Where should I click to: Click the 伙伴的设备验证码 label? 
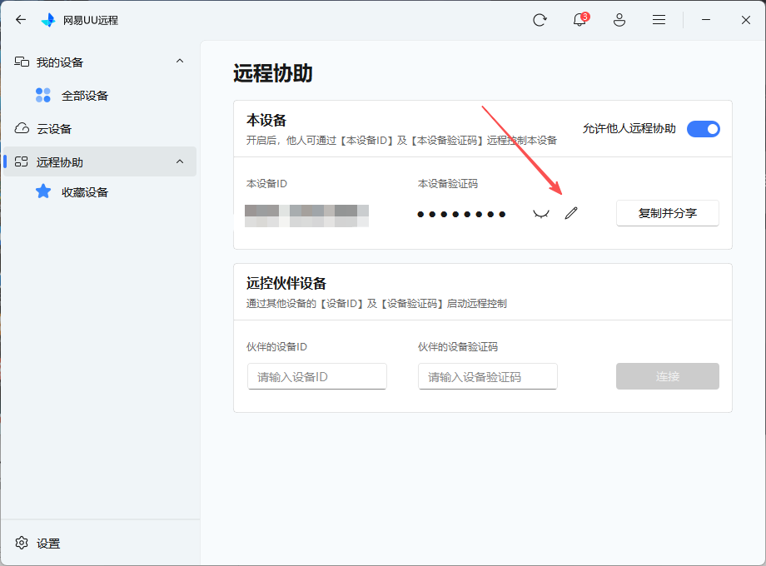click(458, 347)
